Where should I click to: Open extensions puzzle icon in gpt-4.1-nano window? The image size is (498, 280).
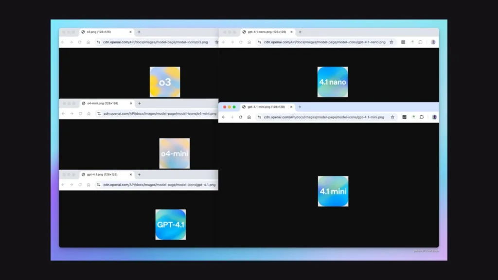421,42
